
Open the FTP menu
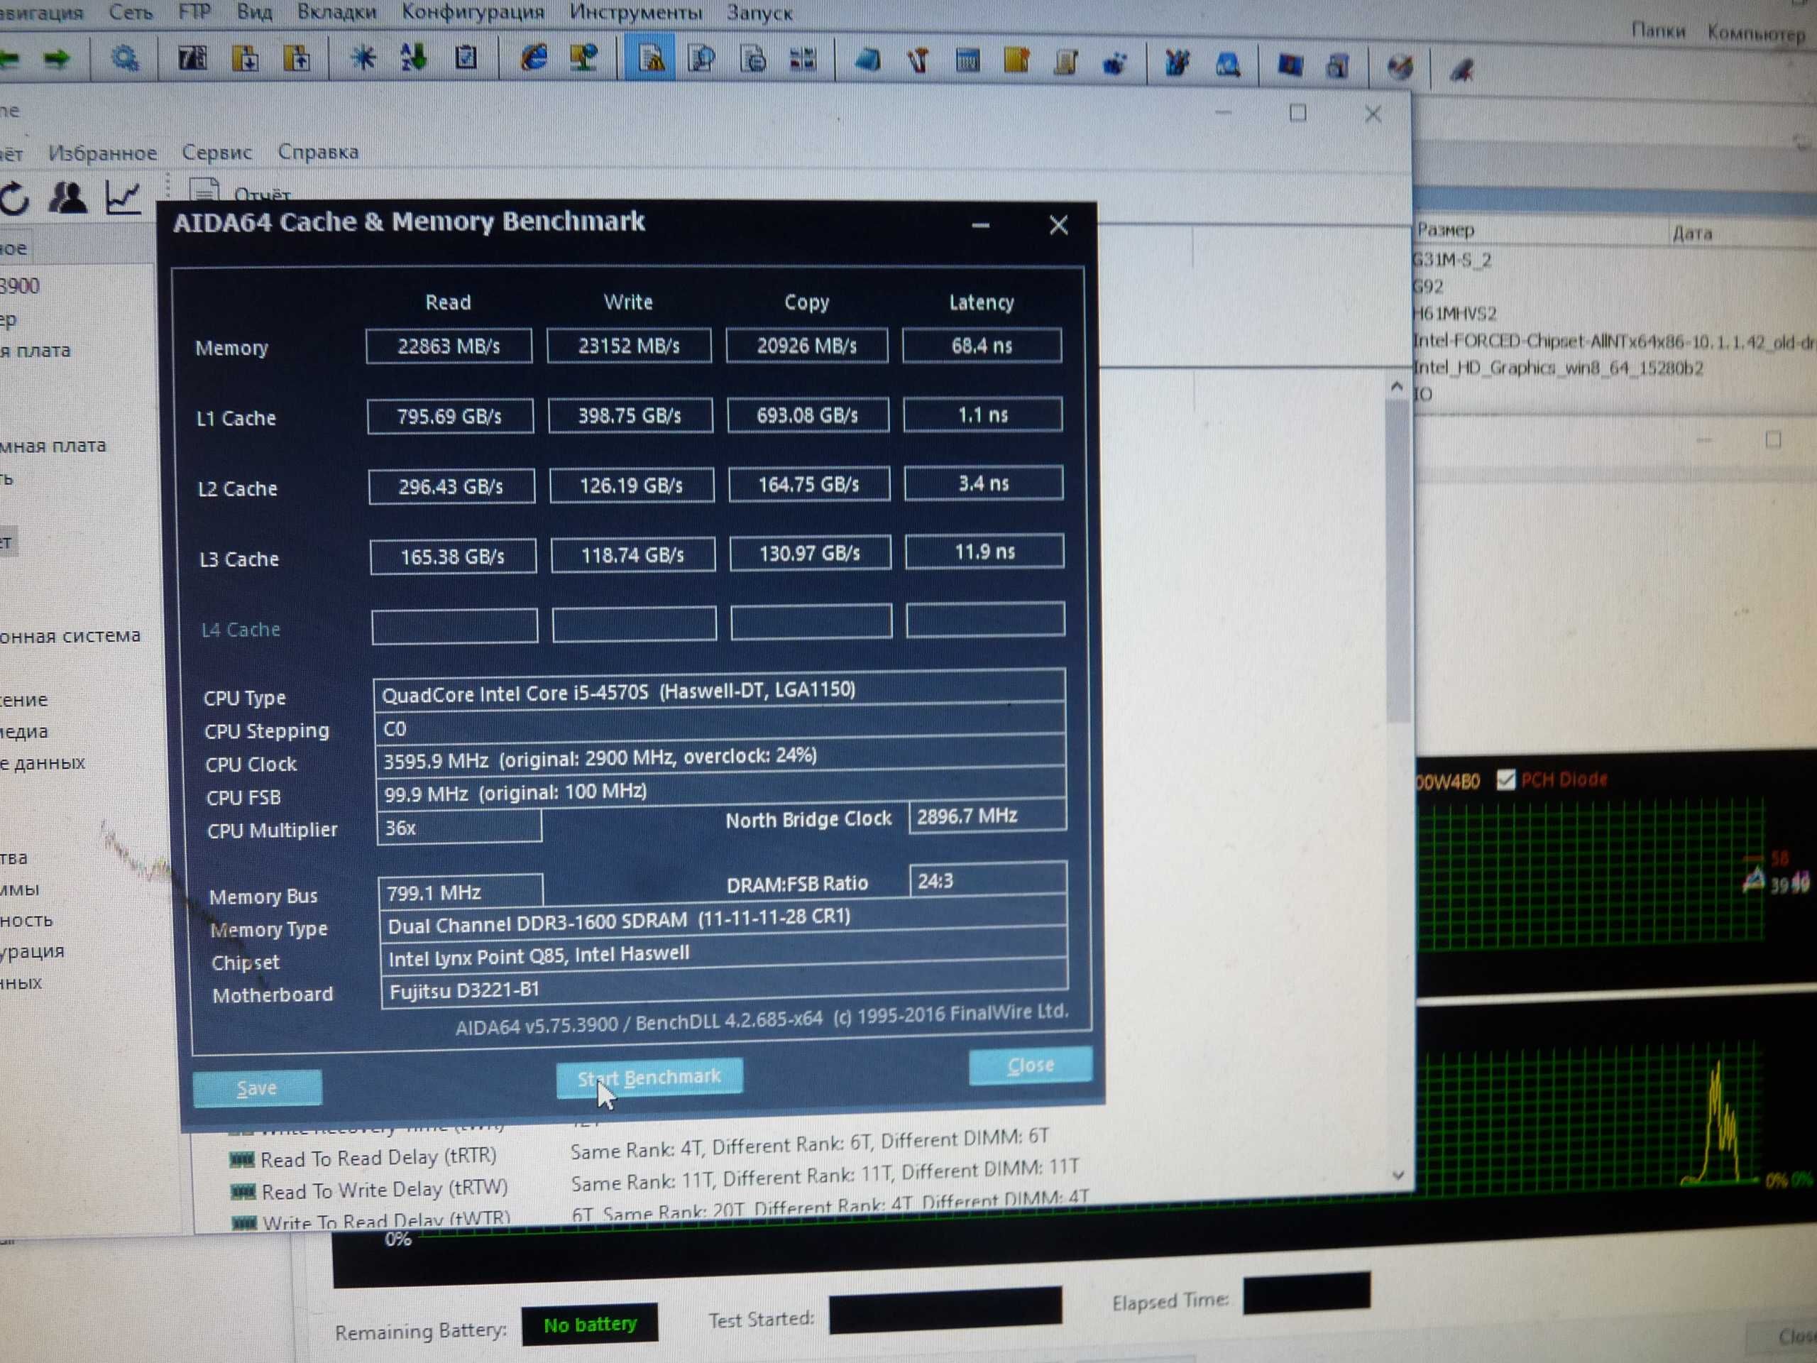pos(194,11)
